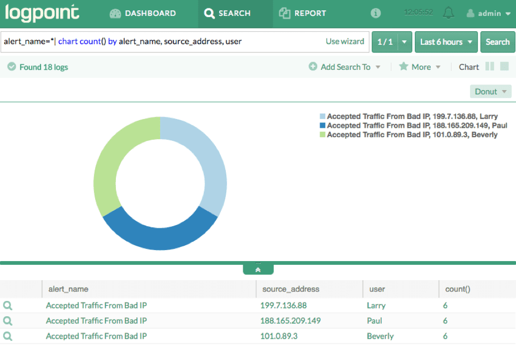Switch to the Report tab
Screen dimensions: 516x361
pyautogui.click(x=302, y=13)
